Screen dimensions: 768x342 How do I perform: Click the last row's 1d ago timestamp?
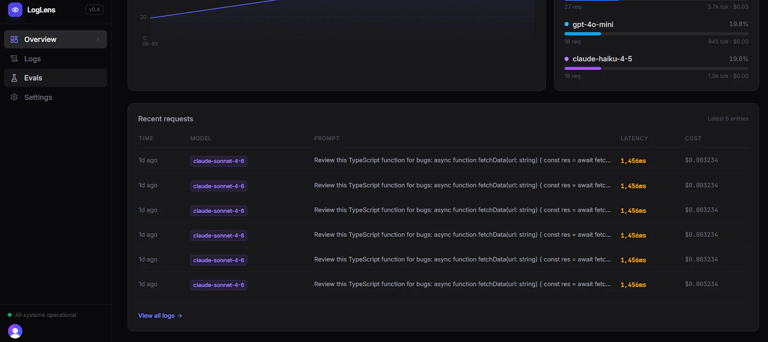coord(148,284)
